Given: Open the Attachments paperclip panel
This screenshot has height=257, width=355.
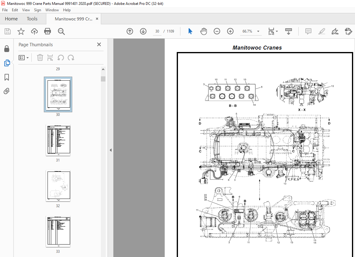Looking at the screenshot, I should point(7,91).
